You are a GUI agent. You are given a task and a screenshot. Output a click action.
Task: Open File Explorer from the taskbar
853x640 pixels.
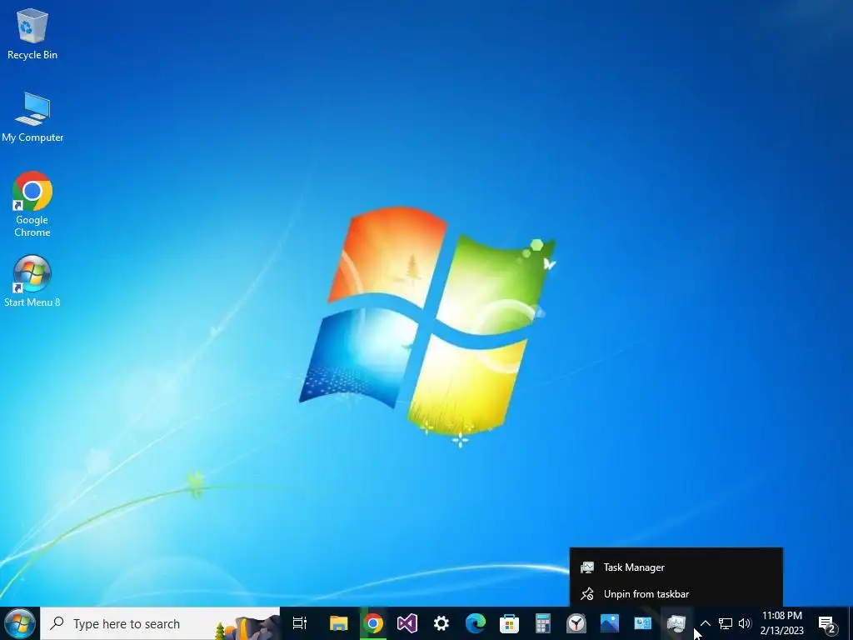tap(338, 623)
